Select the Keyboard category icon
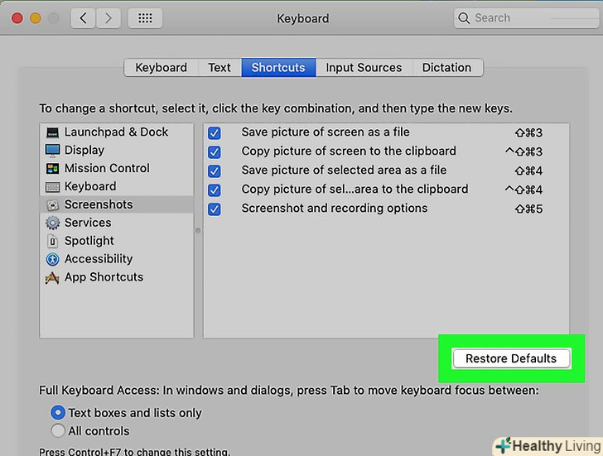Viewport: 603px width, 456px height. [52, 187]
